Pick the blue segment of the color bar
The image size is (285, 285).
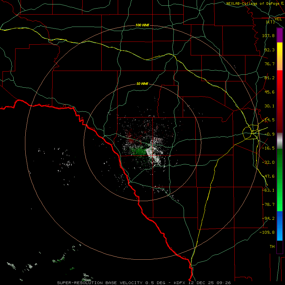(x=280, y=226)
